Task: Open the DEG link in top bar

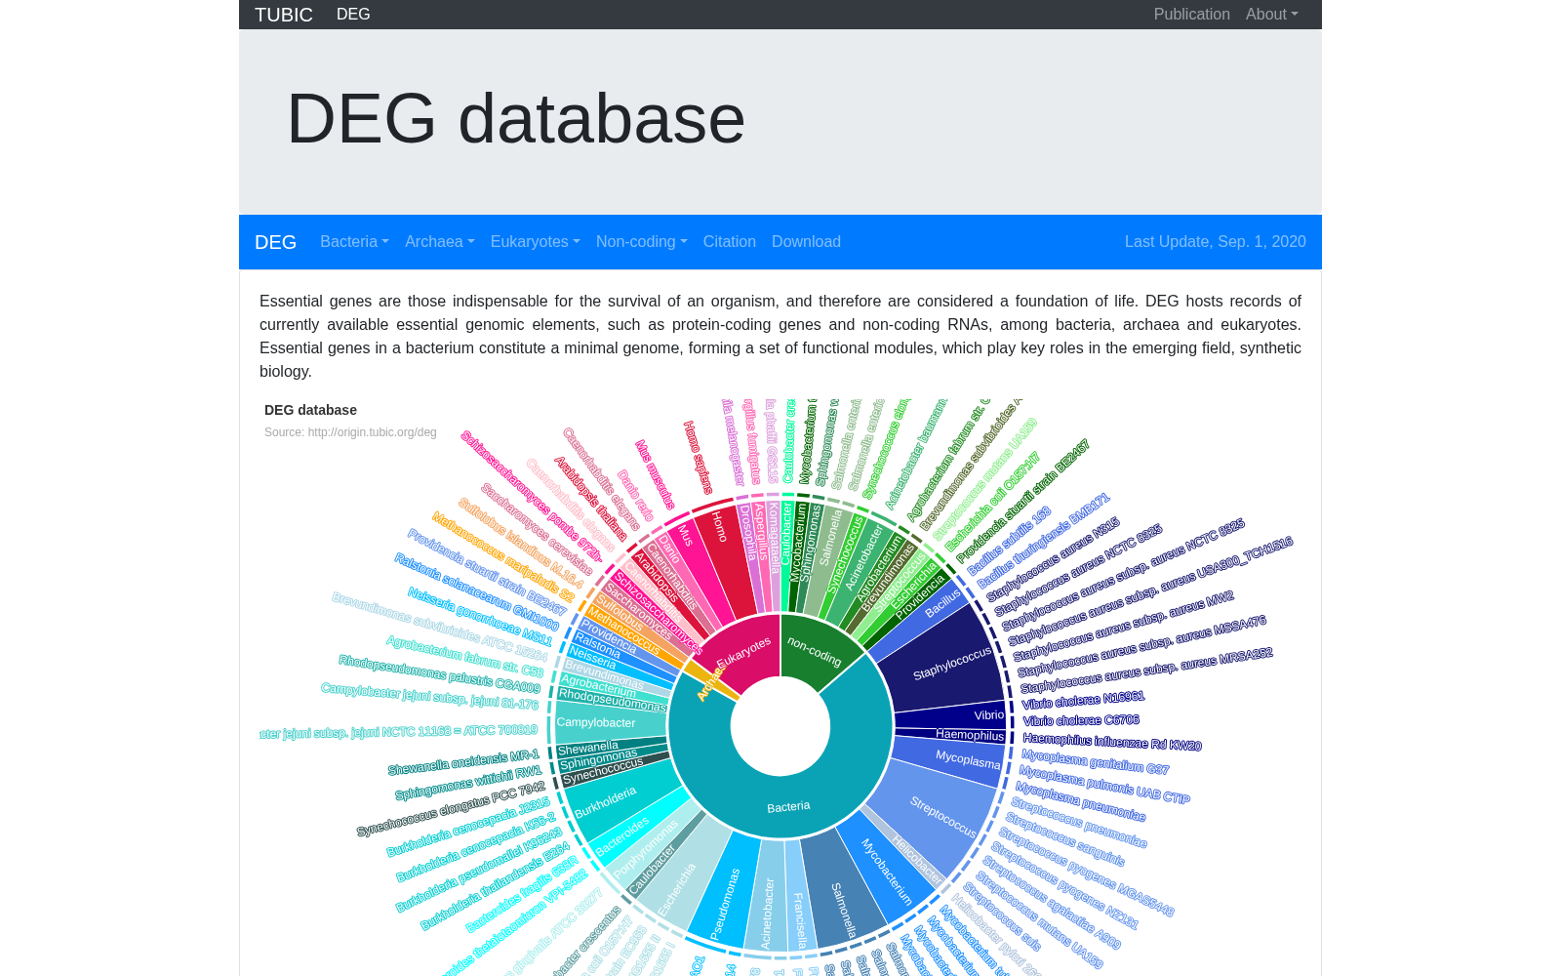Action: pyautogui.click(x=353, y=15)
